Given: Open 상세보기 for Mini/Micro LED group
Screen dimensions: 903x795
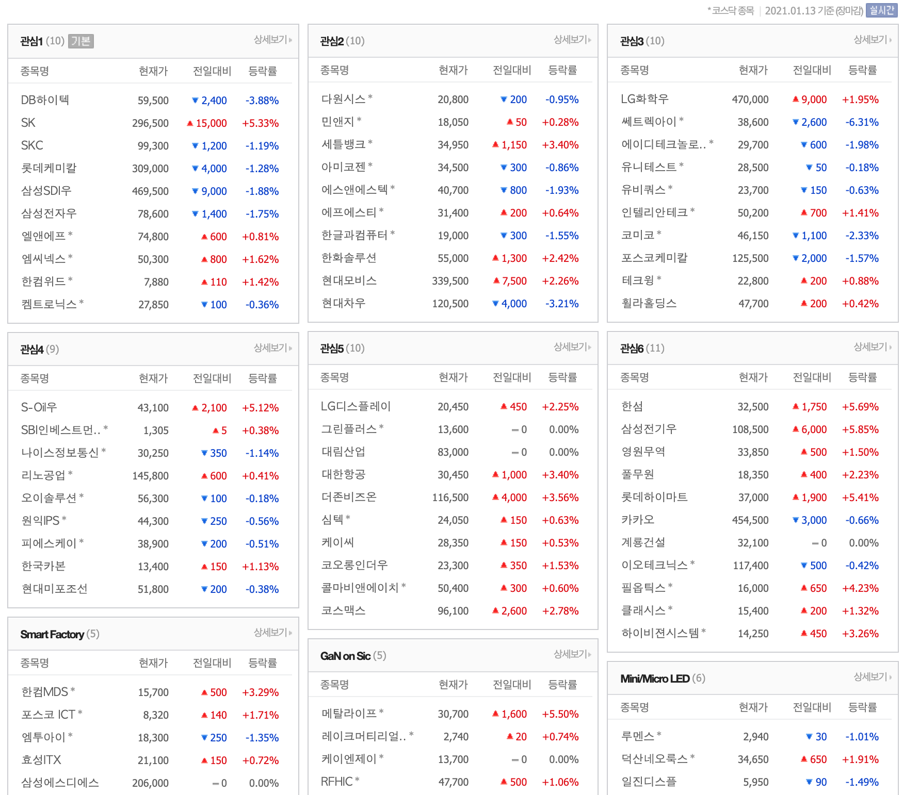Looking at the screenshot, I should pyautogui.click(x=872, y=676).
